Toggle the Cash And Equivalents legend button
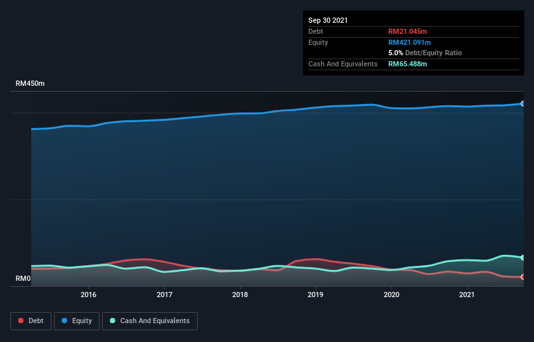The image size is (534, 342). tap(150, 321)
